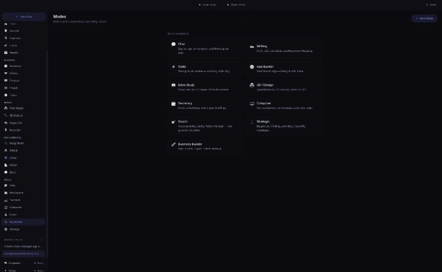Screen dimensions: 442x272
Task: Click the GitHub icon in the sidebar
Action: pos(6,150)
